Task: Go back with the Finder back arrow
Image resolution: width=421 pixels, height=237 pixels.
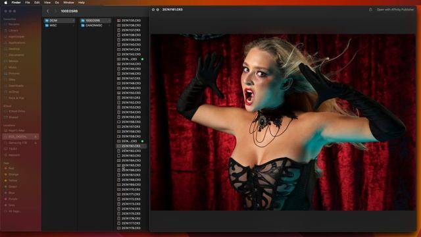Action: [x=48, y=11]
